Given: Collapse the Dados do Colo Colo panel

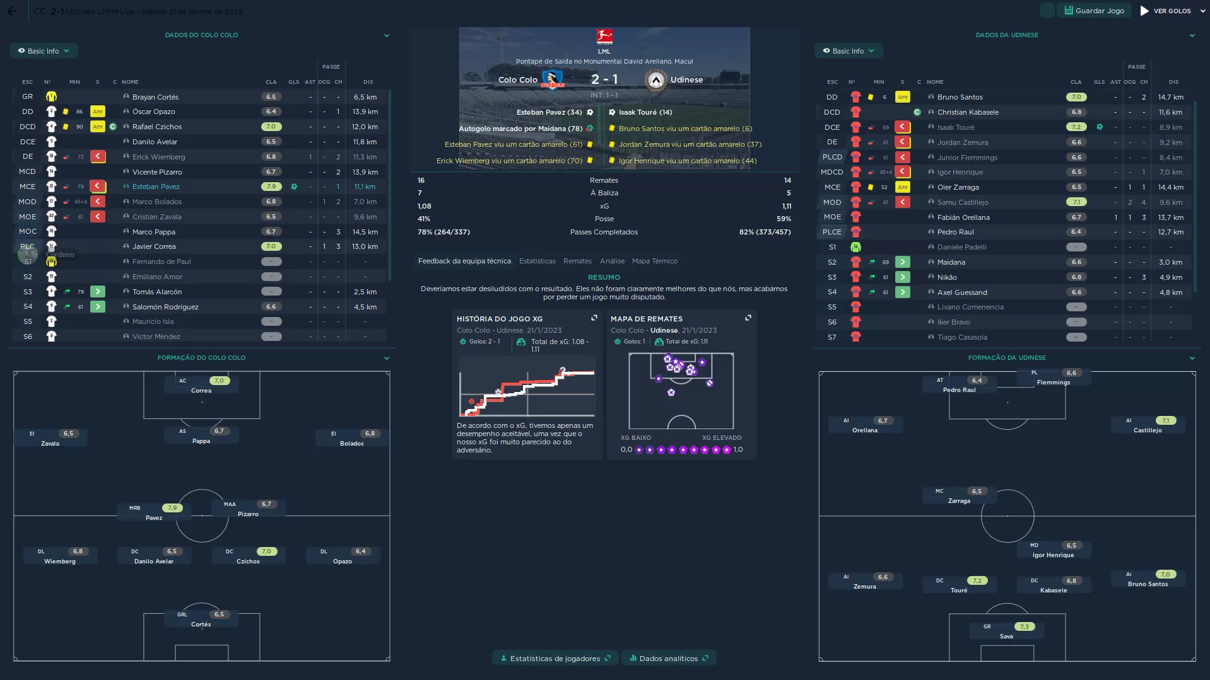Looking at the screenshot, I should pos(387,35).
